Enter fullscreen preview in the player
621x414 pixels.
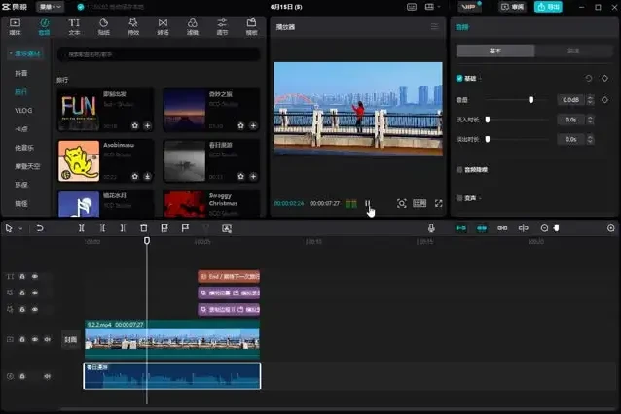[x=438, y=204]
